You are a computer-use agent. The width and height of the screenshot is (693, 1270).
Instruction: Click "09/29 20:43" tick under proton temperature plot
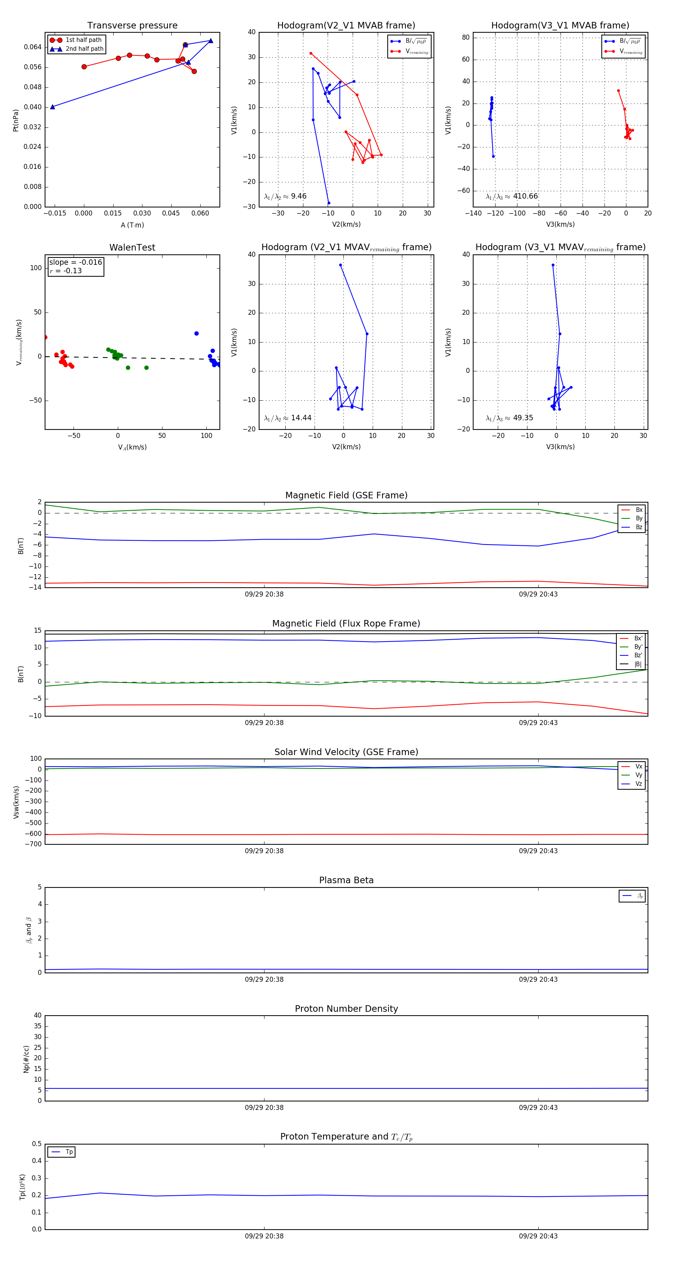click(x=538, y=1236)
